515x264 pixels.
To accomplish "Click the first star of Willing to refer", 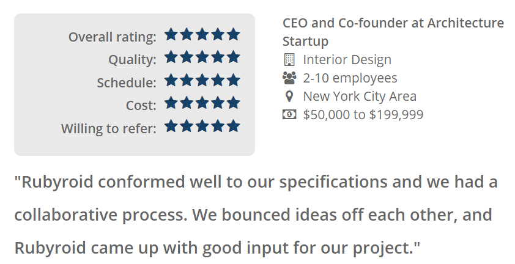I will coord(171,127).
